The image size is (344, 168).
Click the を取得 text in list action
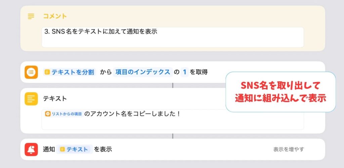click(x=199, y=72)
